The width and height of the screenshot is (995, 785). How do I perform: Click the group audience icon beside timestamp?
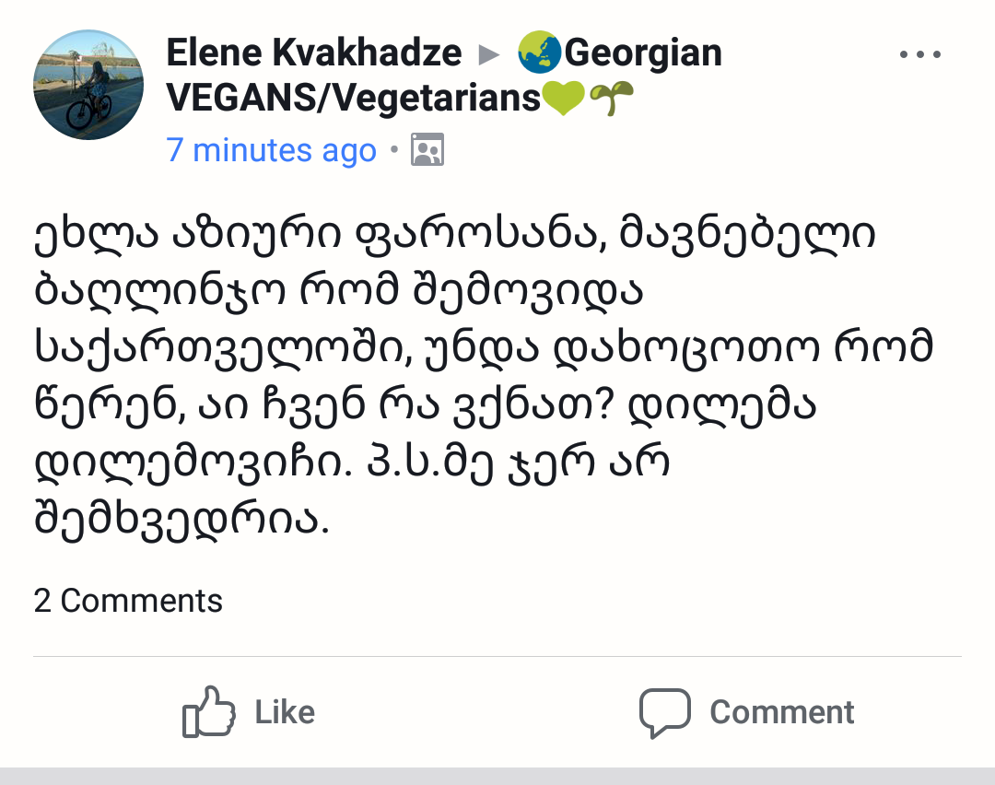[427, 149]
